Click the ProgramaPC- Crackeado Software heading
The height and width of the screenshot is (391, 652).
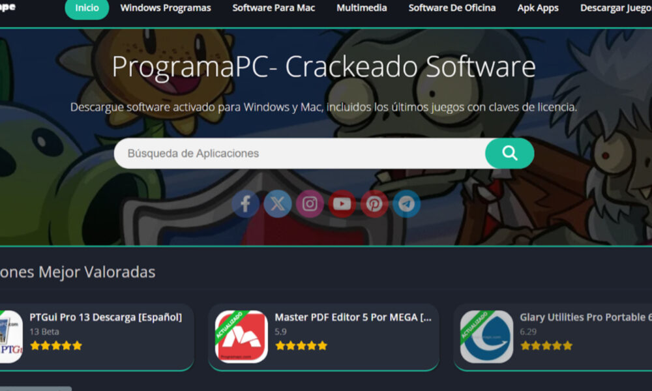[x=323, y=67]
